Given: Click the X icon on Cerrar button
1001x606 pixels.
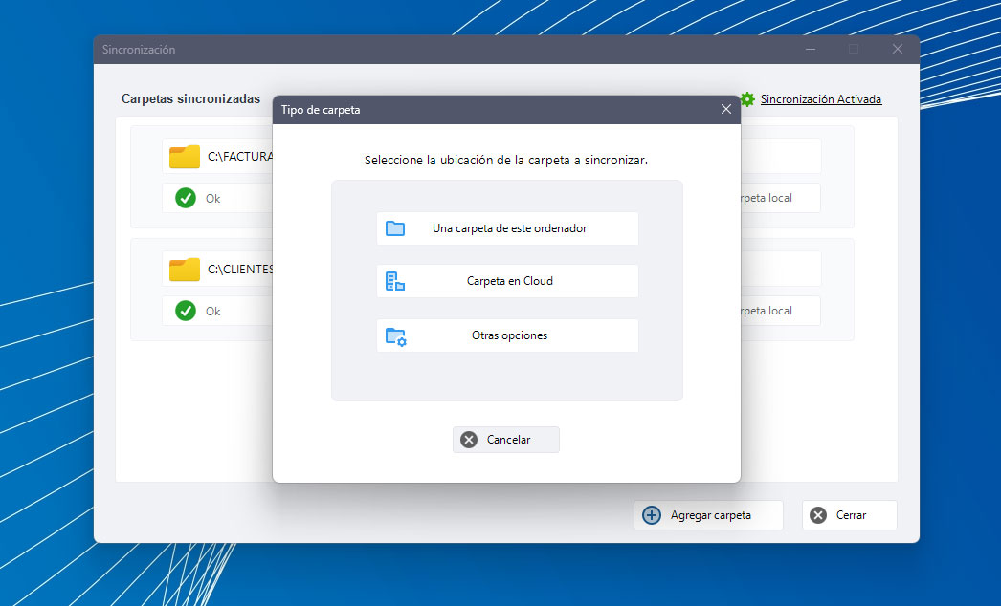Looking at the screenshot, I should click(818, 515).
